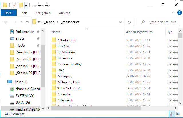Click the pin icon next to Dokumente
The height and width of the screenshot is (118, 183).
38,32
